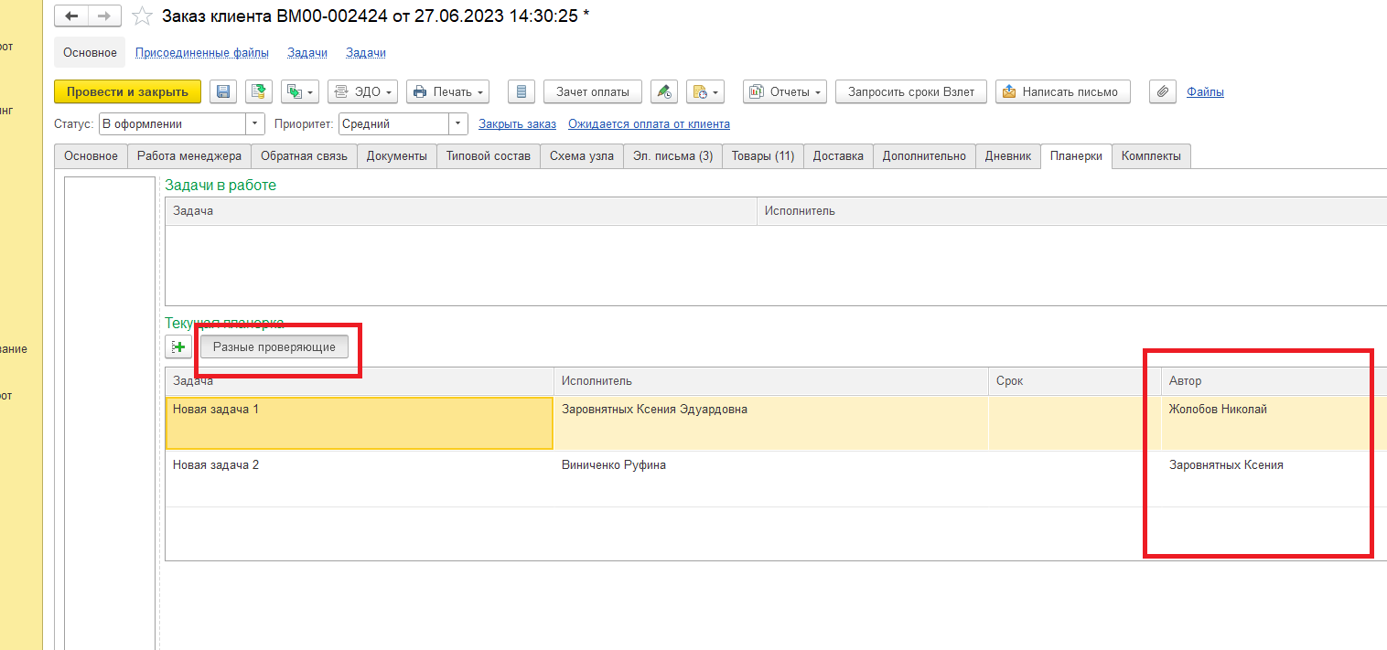This screenshot has width=1387, height=650.
Task: Switch to the Доставка tab
Action: tap(838, 156)
